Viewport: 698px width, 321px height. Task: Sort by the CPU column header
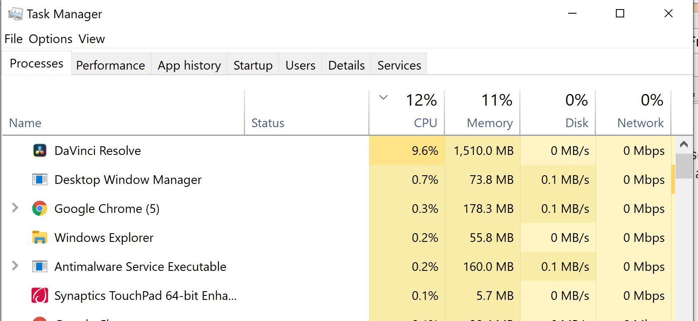pos(407,113)
